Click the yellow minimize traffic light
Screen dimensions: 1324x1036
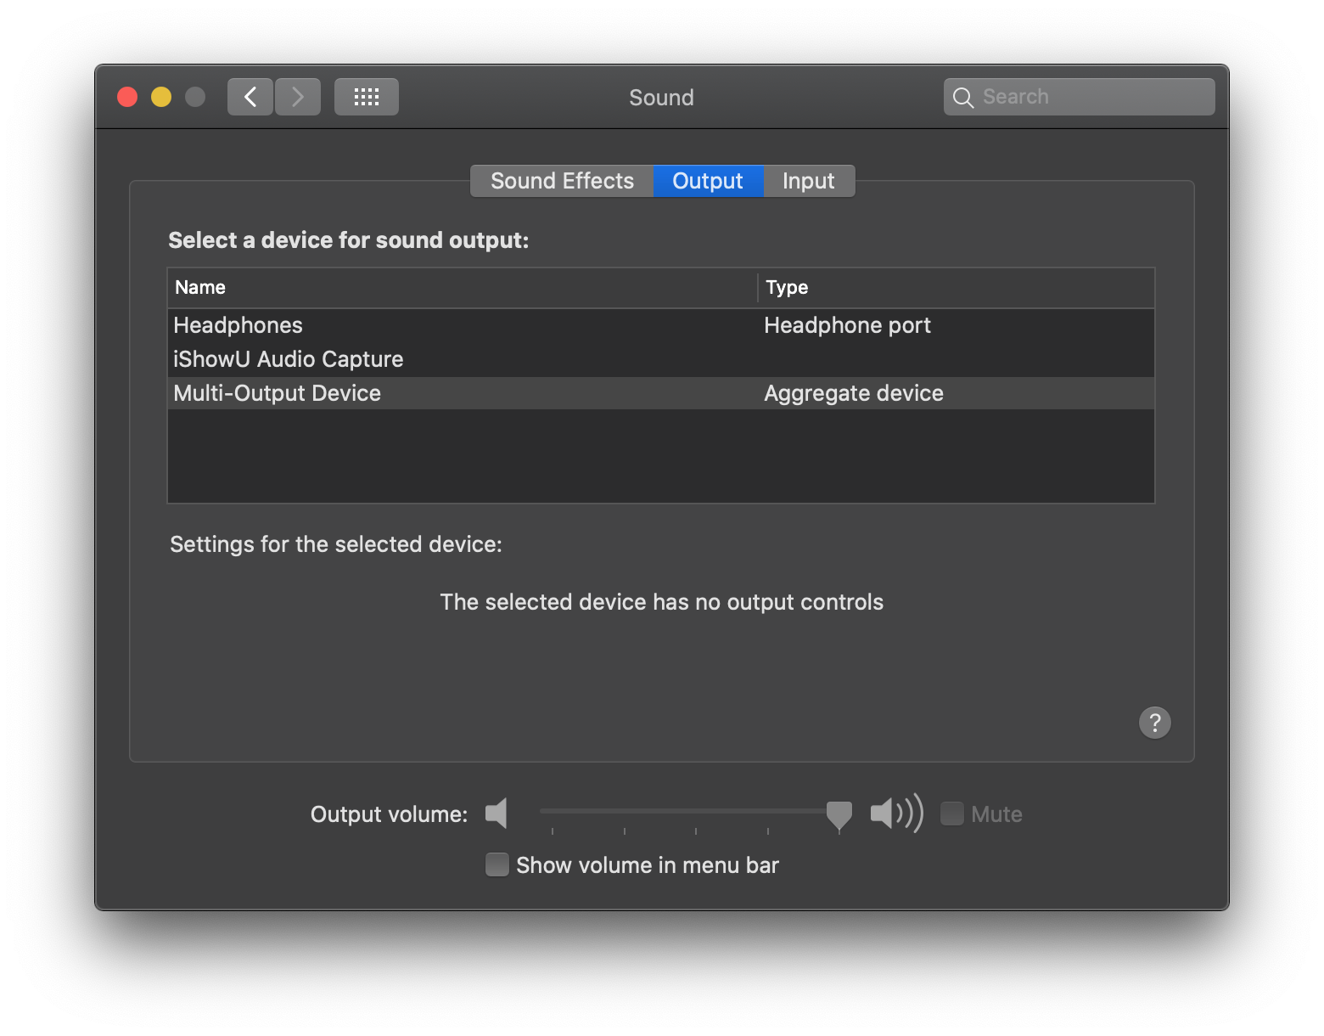click(160, 97)
